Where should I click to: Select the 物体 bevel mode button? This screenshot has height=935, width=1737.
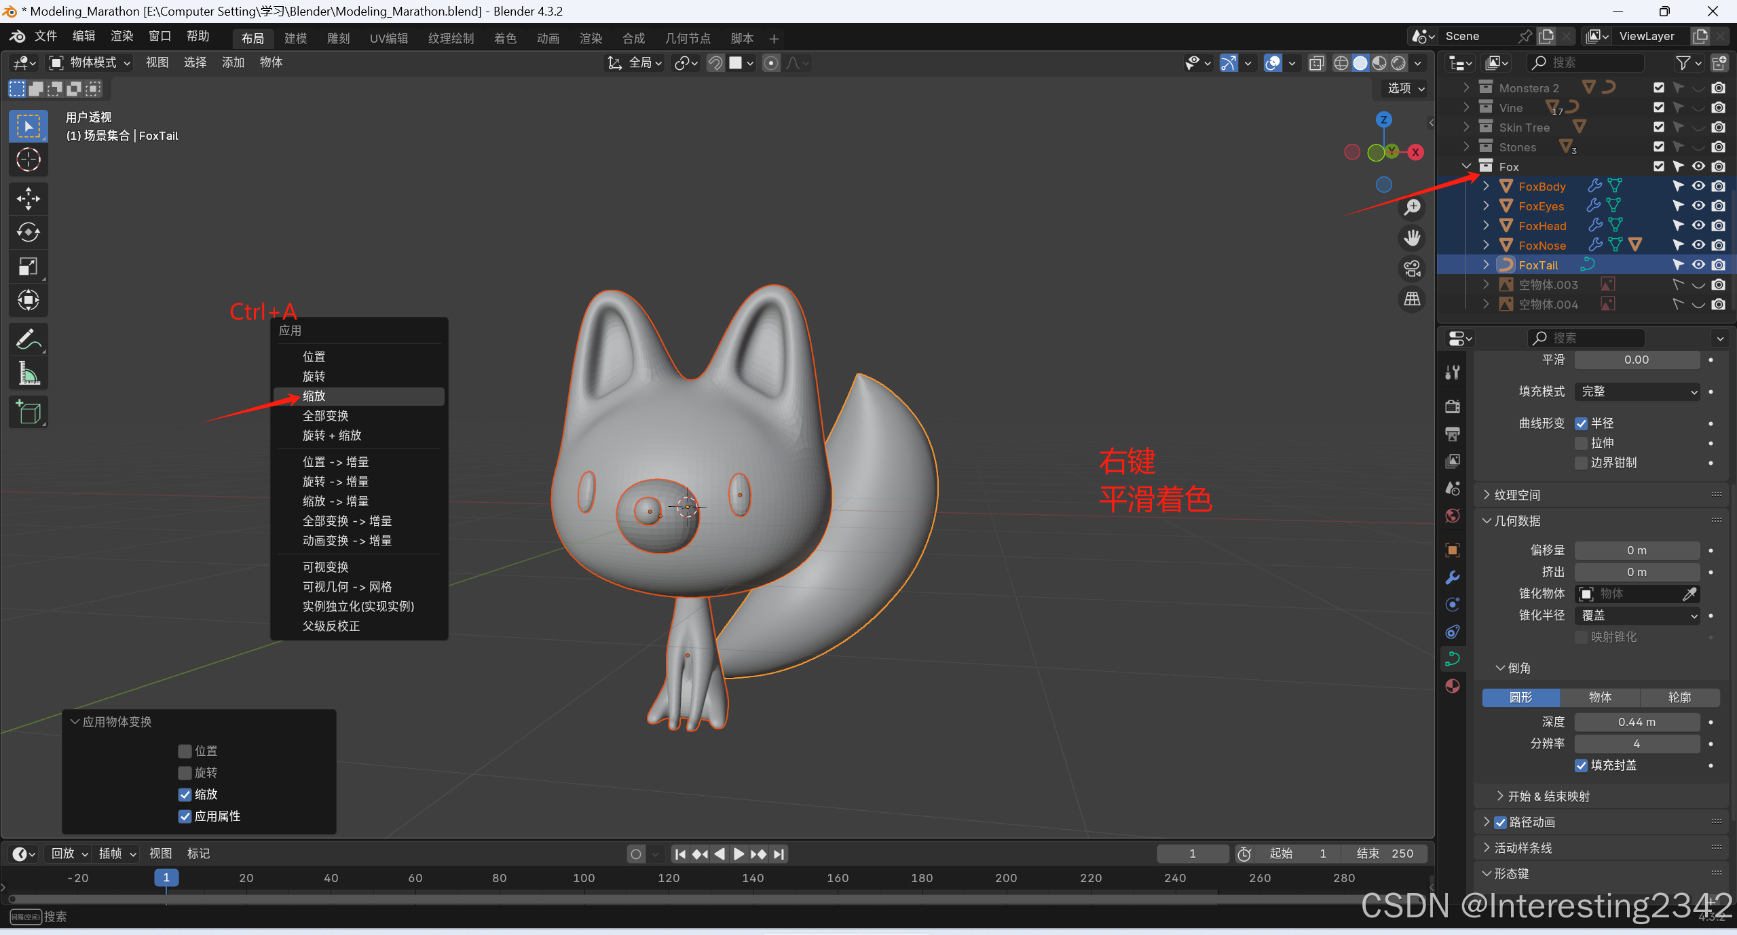click(1600, 698)
